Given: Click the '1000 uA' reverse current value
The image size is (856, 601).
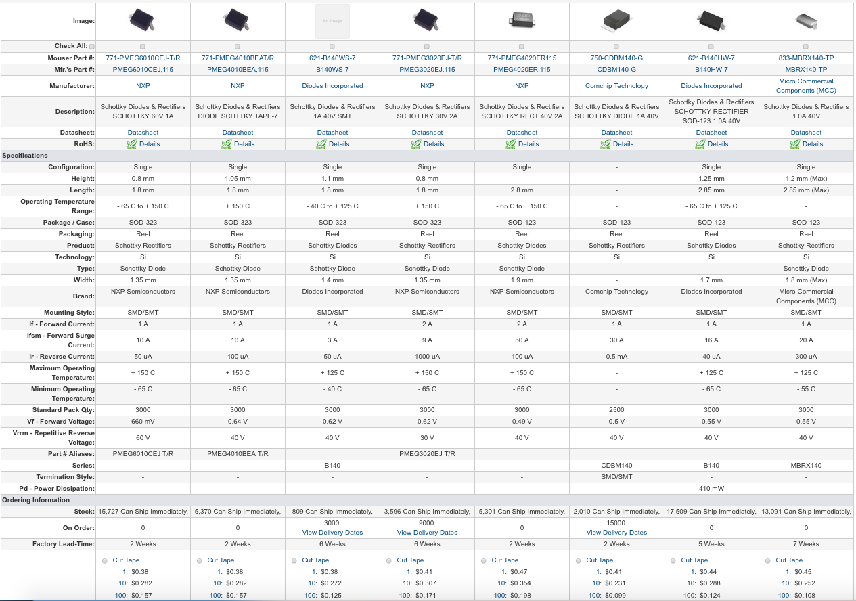Looking at the screenshot, I should (x=427, y=357).
